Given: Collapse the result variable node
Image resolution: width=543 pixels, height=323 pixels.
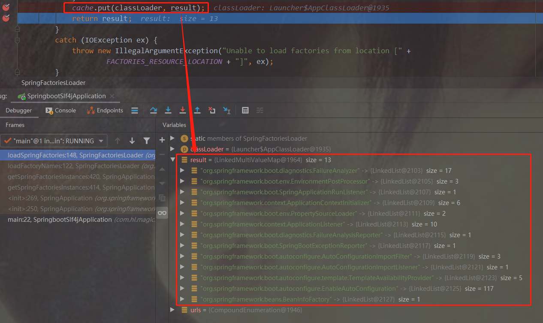Looking at the screenshot, I should point(172,160).
